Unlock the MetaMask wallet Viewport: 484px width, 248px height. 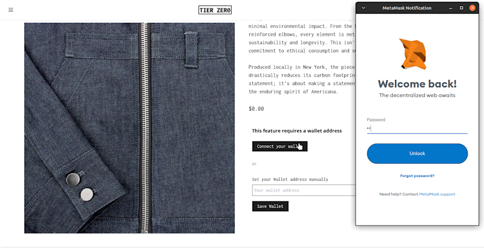[x=417, y=153]
